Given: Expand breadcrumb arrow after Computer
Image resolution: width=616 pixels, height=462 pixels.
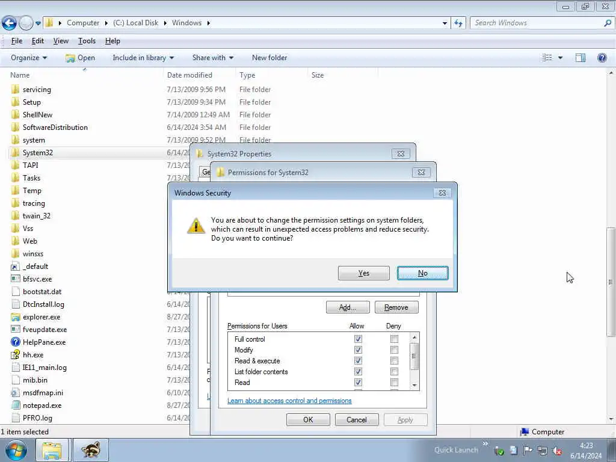Looking at the screenshot, I should click(x=106, y=23).
